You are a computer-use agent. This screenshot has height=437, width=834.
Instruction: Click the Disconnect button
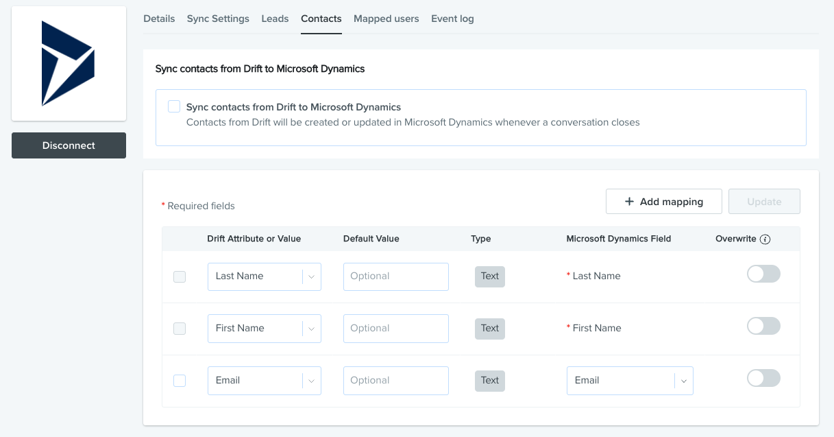coord(69,145)
